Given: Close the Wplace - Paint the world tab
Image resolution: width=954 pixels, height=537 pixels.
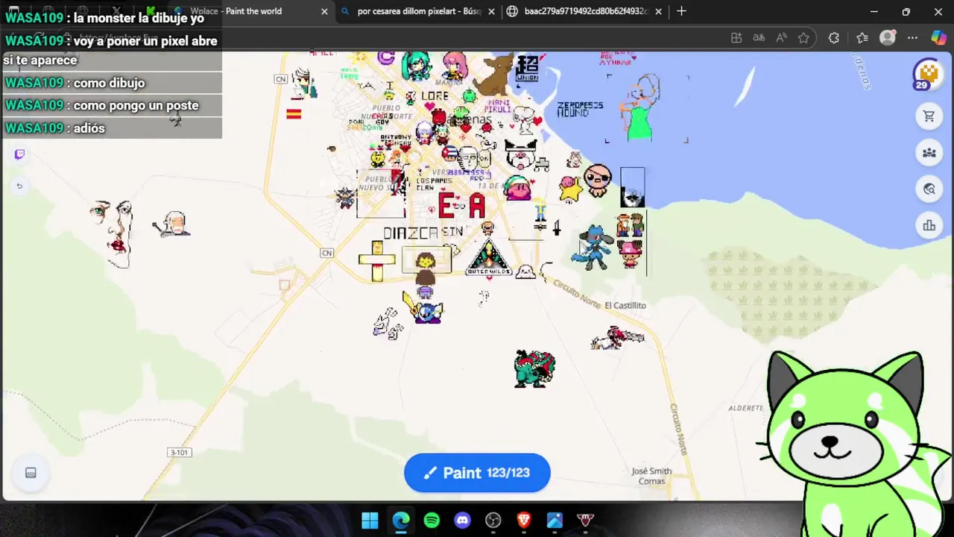Looking at the screenshot, I should click(x=324, y=11).
